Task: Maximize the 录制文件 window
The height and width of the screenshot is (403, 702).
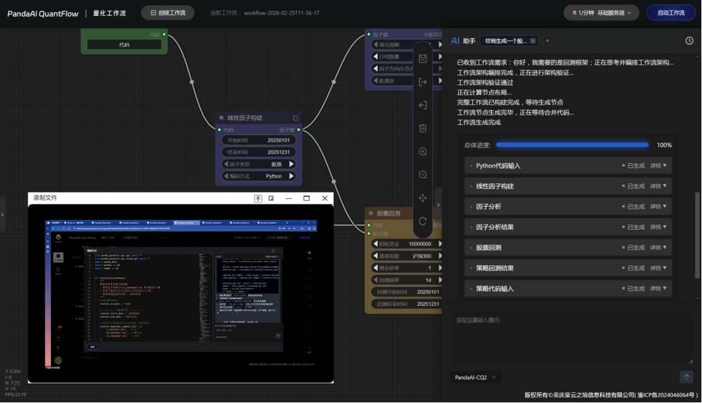Action: point(307,199)
